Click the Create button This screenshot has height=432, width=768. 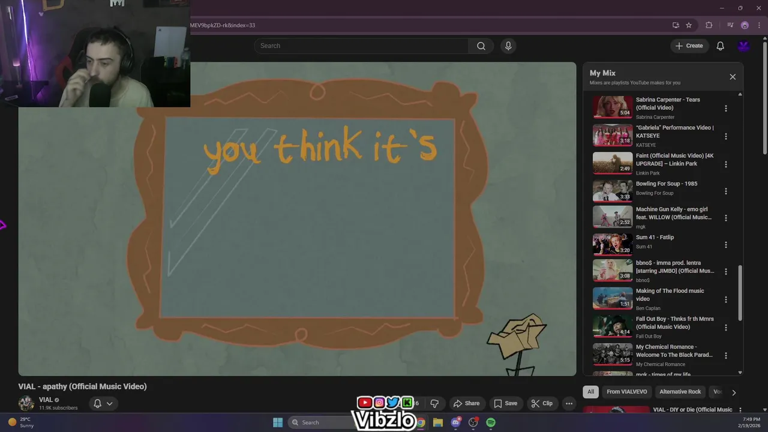click(689, 46)
